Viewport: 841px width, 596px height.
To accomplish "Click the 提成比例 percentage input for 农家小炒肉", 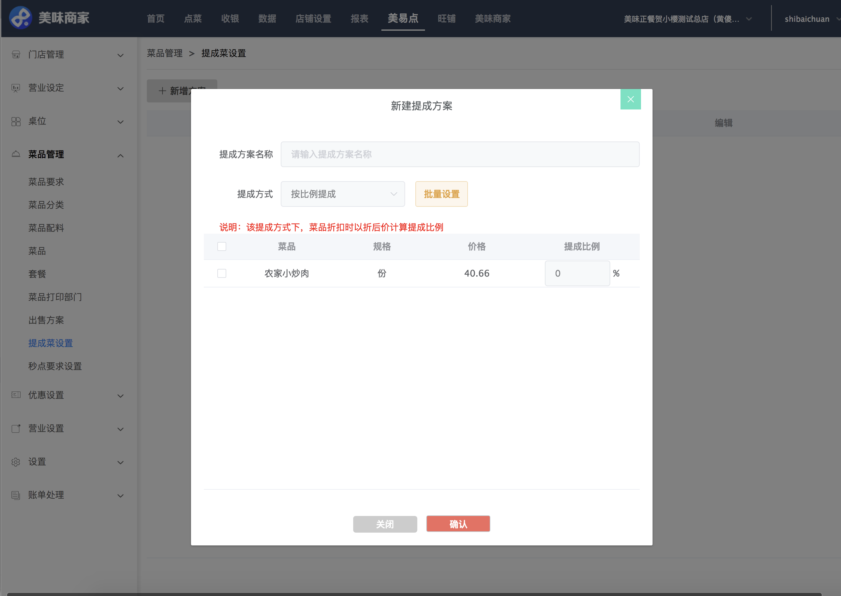I will (577, 273).
